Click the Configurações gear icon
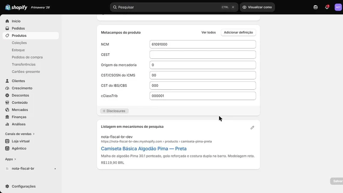 click(x=7, y=186)
